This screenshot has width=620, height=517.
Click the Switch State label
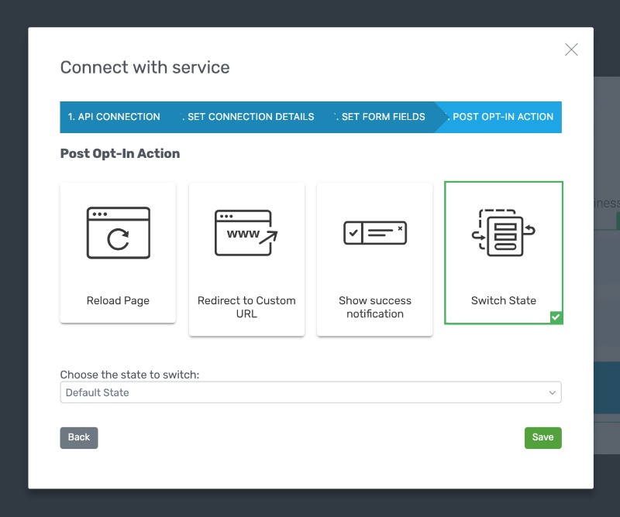point(503,300)
